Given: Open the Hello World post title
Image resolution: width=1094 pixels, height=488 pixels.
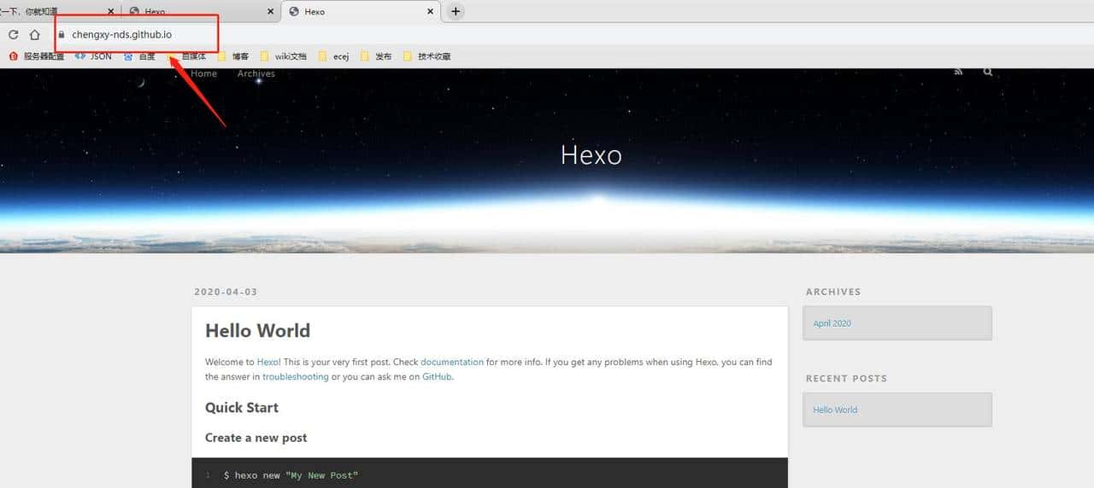Looking at the screenshot, I should click(257, 331).
